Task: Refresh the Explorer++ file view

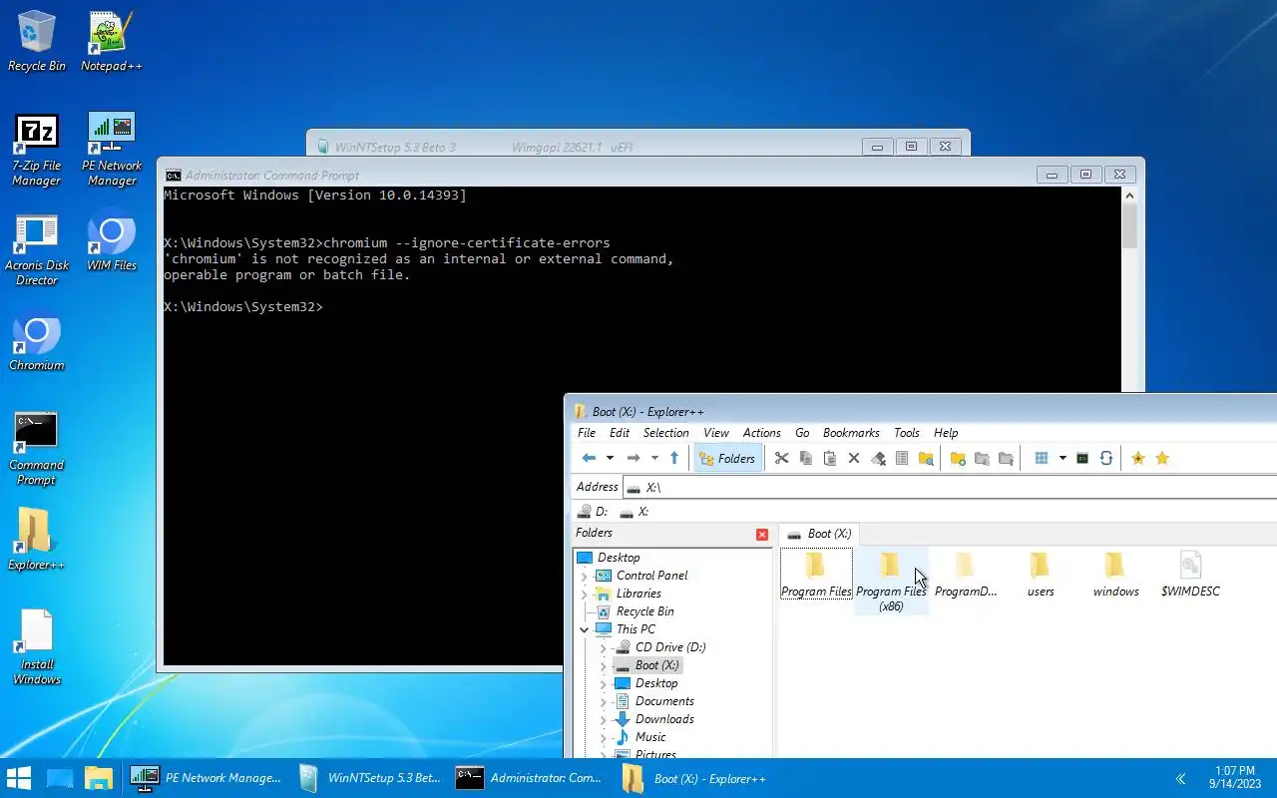Action: click(1106, 458)
